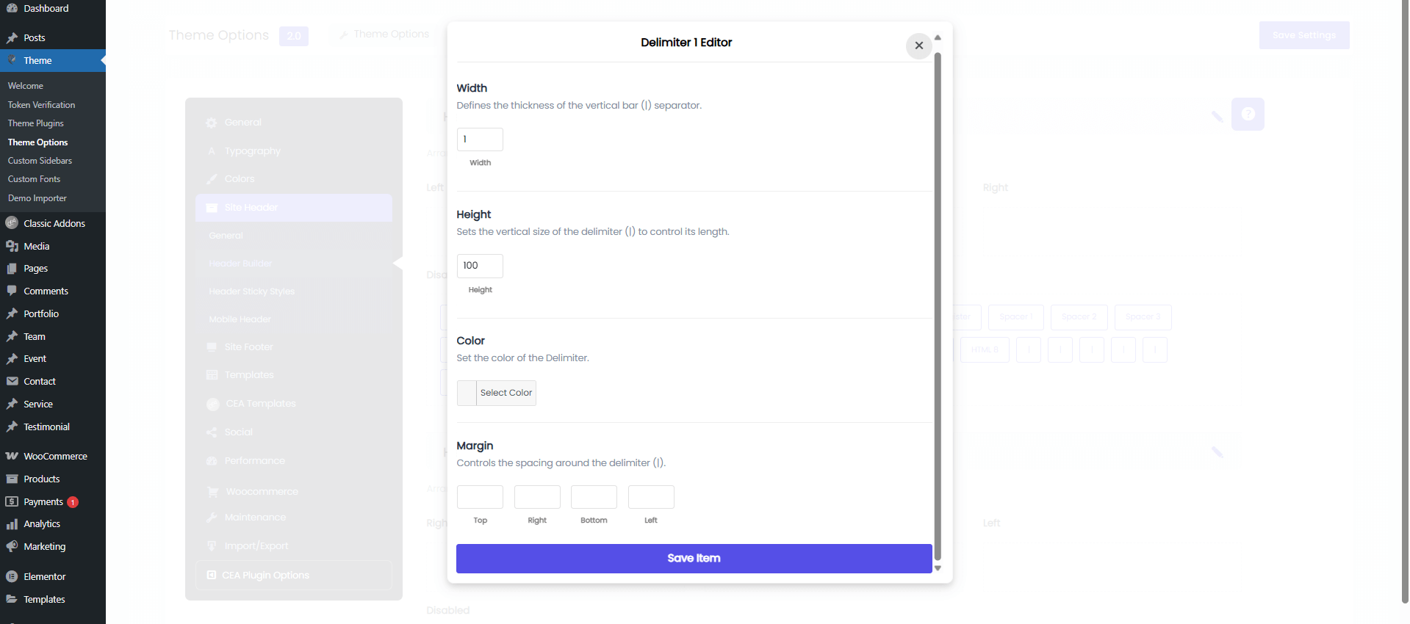
Task: Click the Select Color button
Action: [x=506, y=393]
